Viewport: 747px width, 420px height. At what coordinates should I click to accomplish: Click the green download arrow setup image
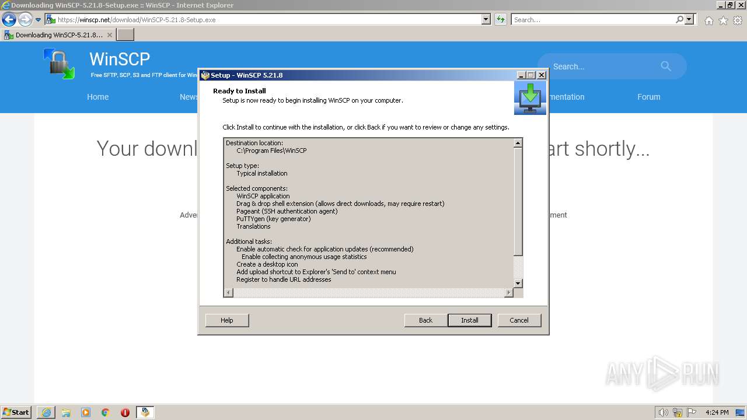pyautogui.click(x=530, y=98)
